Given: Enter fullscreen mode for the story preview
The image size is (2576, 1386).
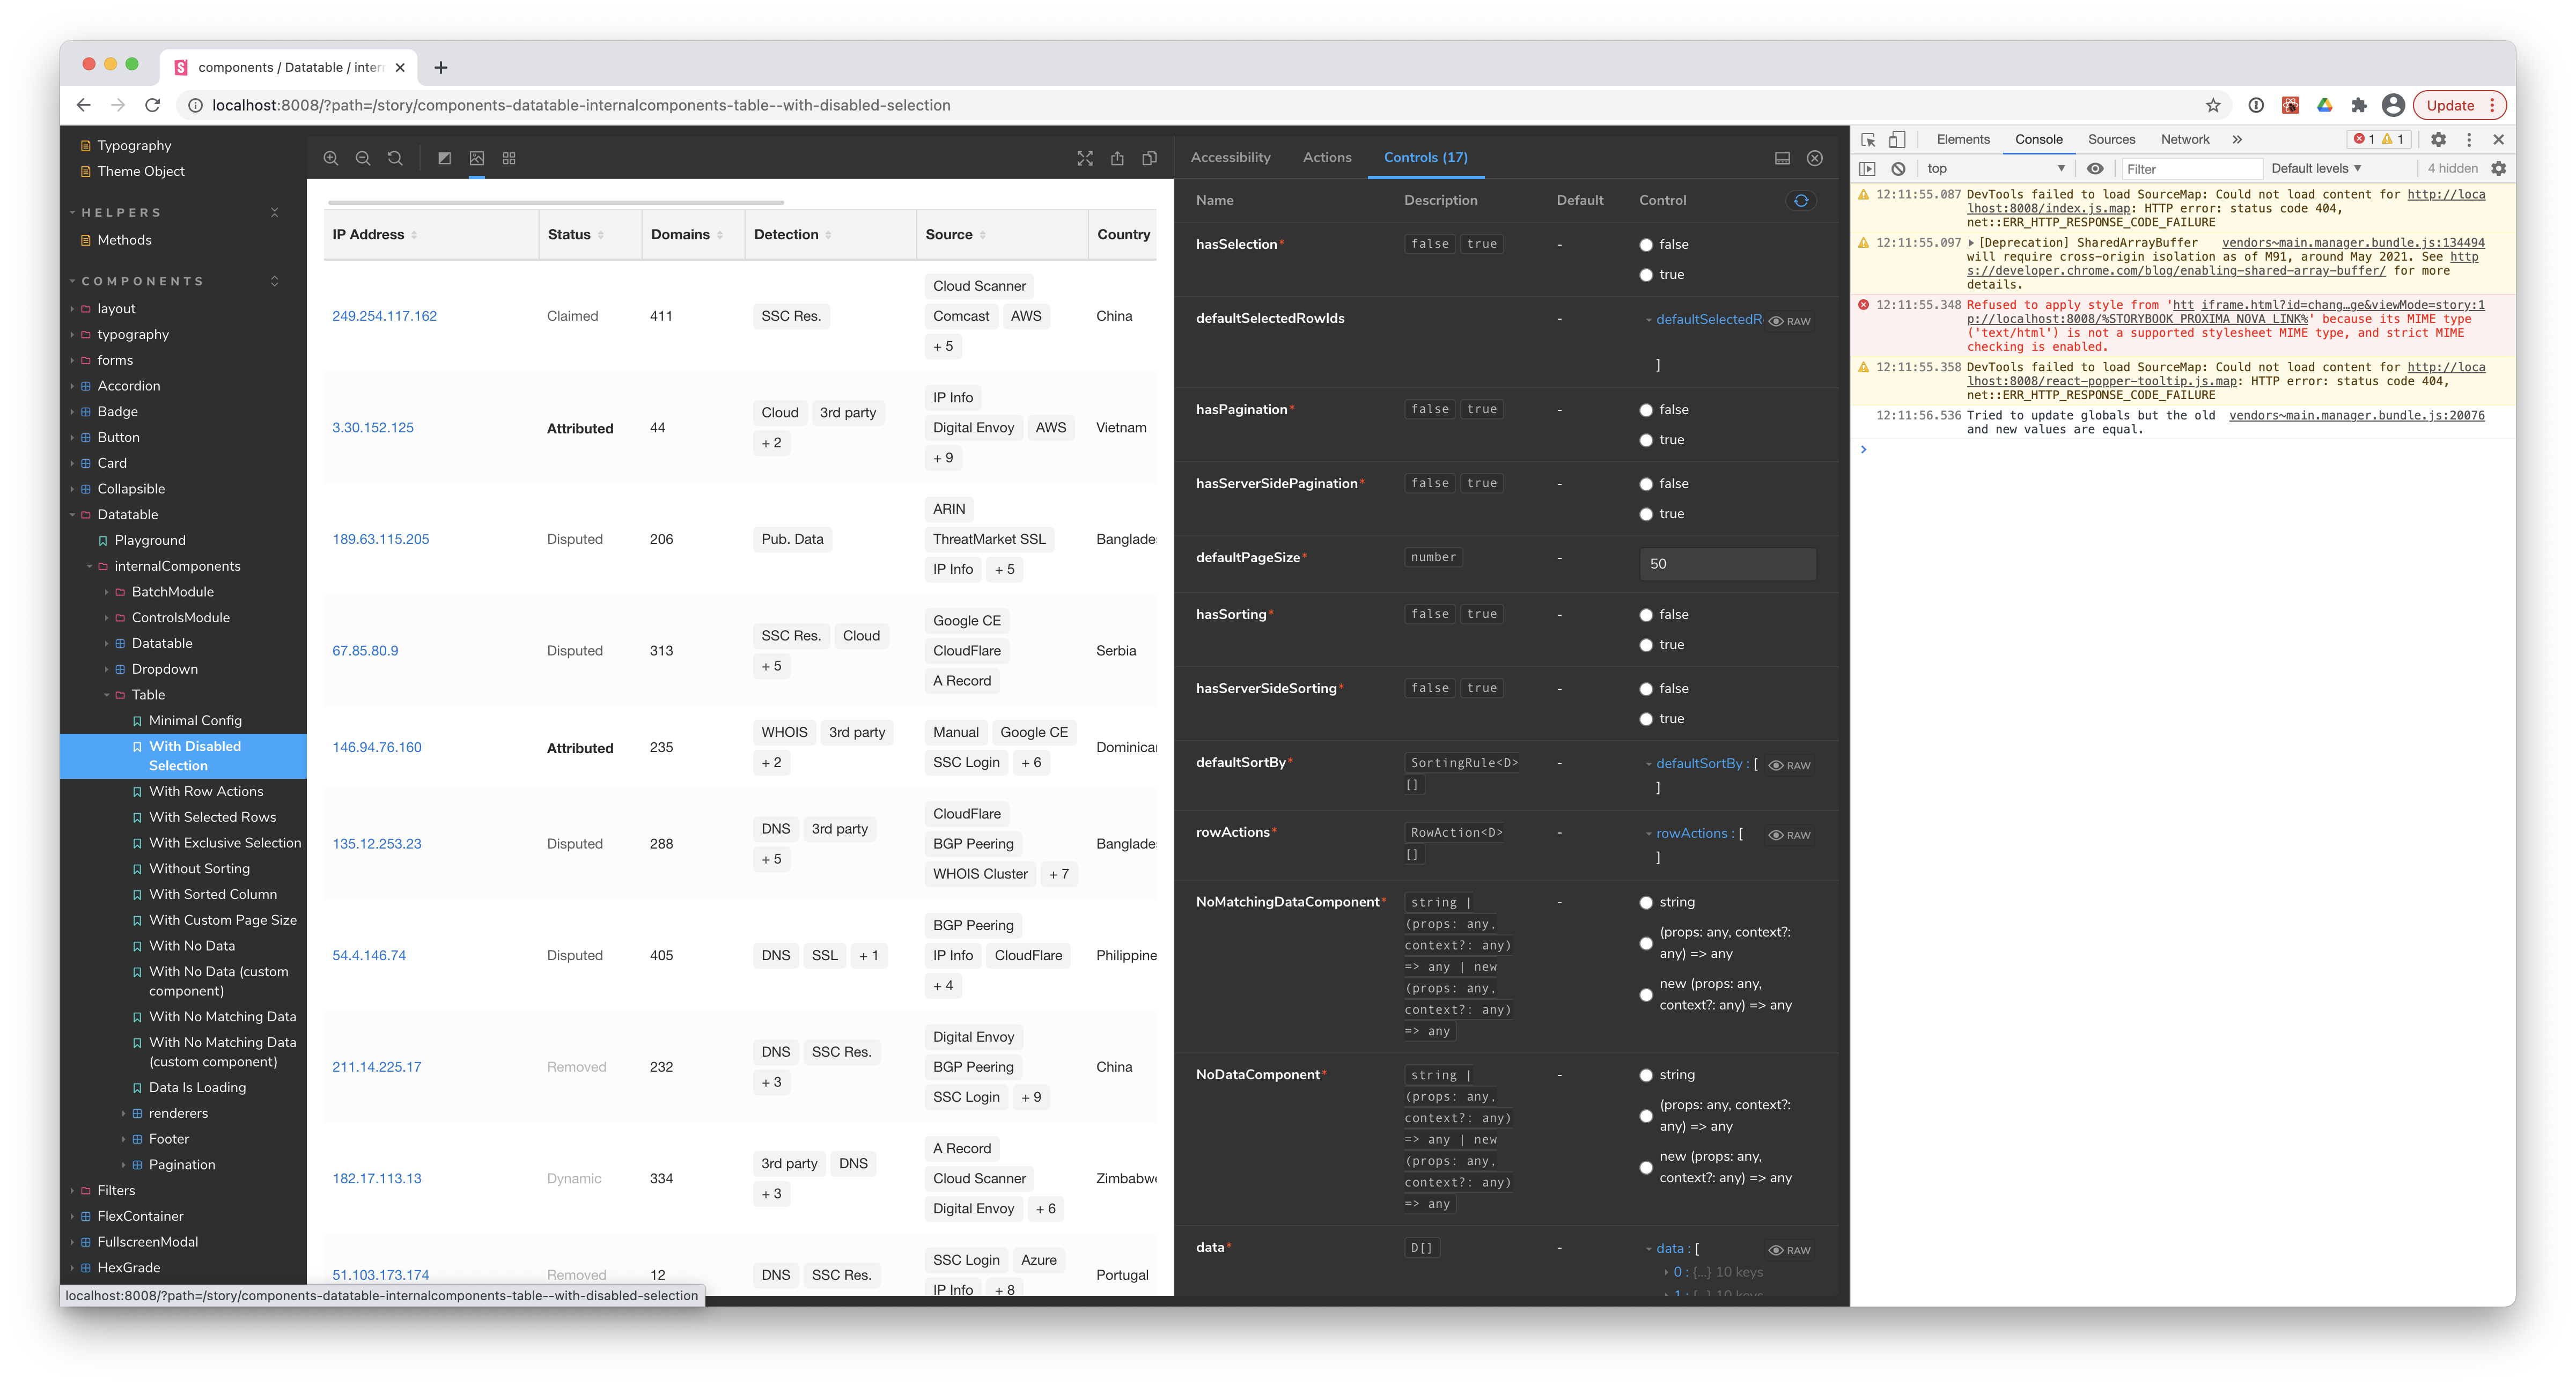Looking at the screenshot, I should [x=1085, y=158].
